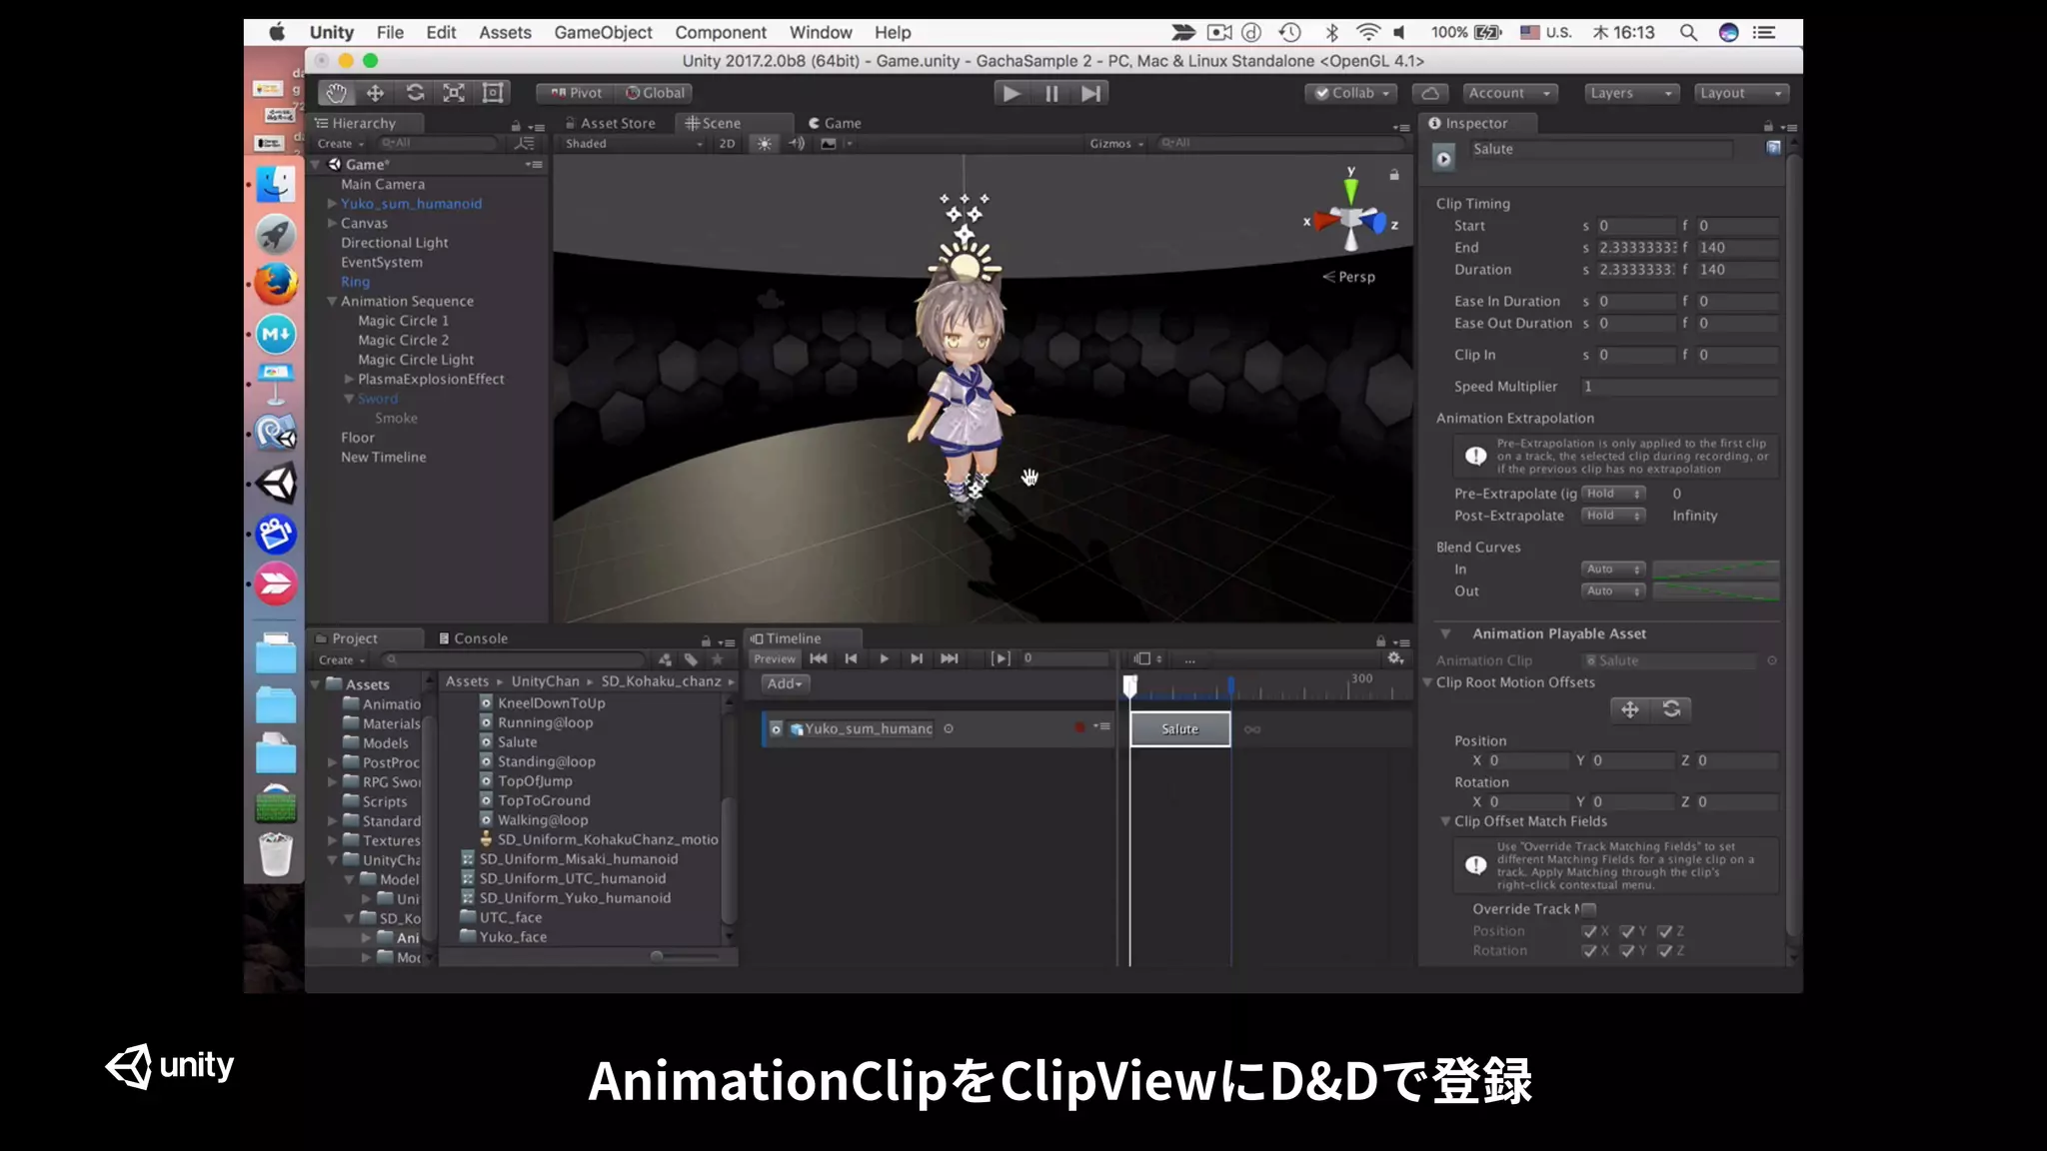Open Unity app in the Dock
The width and height of the screenshot is (2047, 1151).
[x=276, y=484]
